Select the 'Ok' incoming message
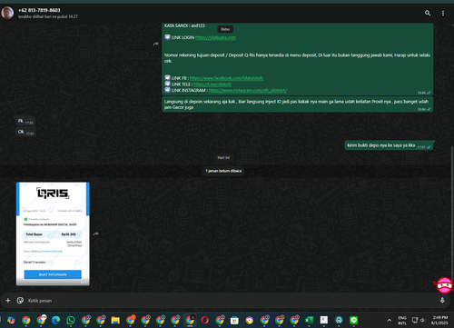This screenshot has width=454, height=328. [25, 132]
